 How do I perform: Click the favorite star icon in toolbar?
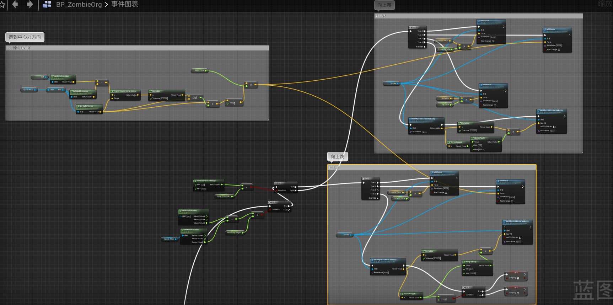tap(2, 5)
